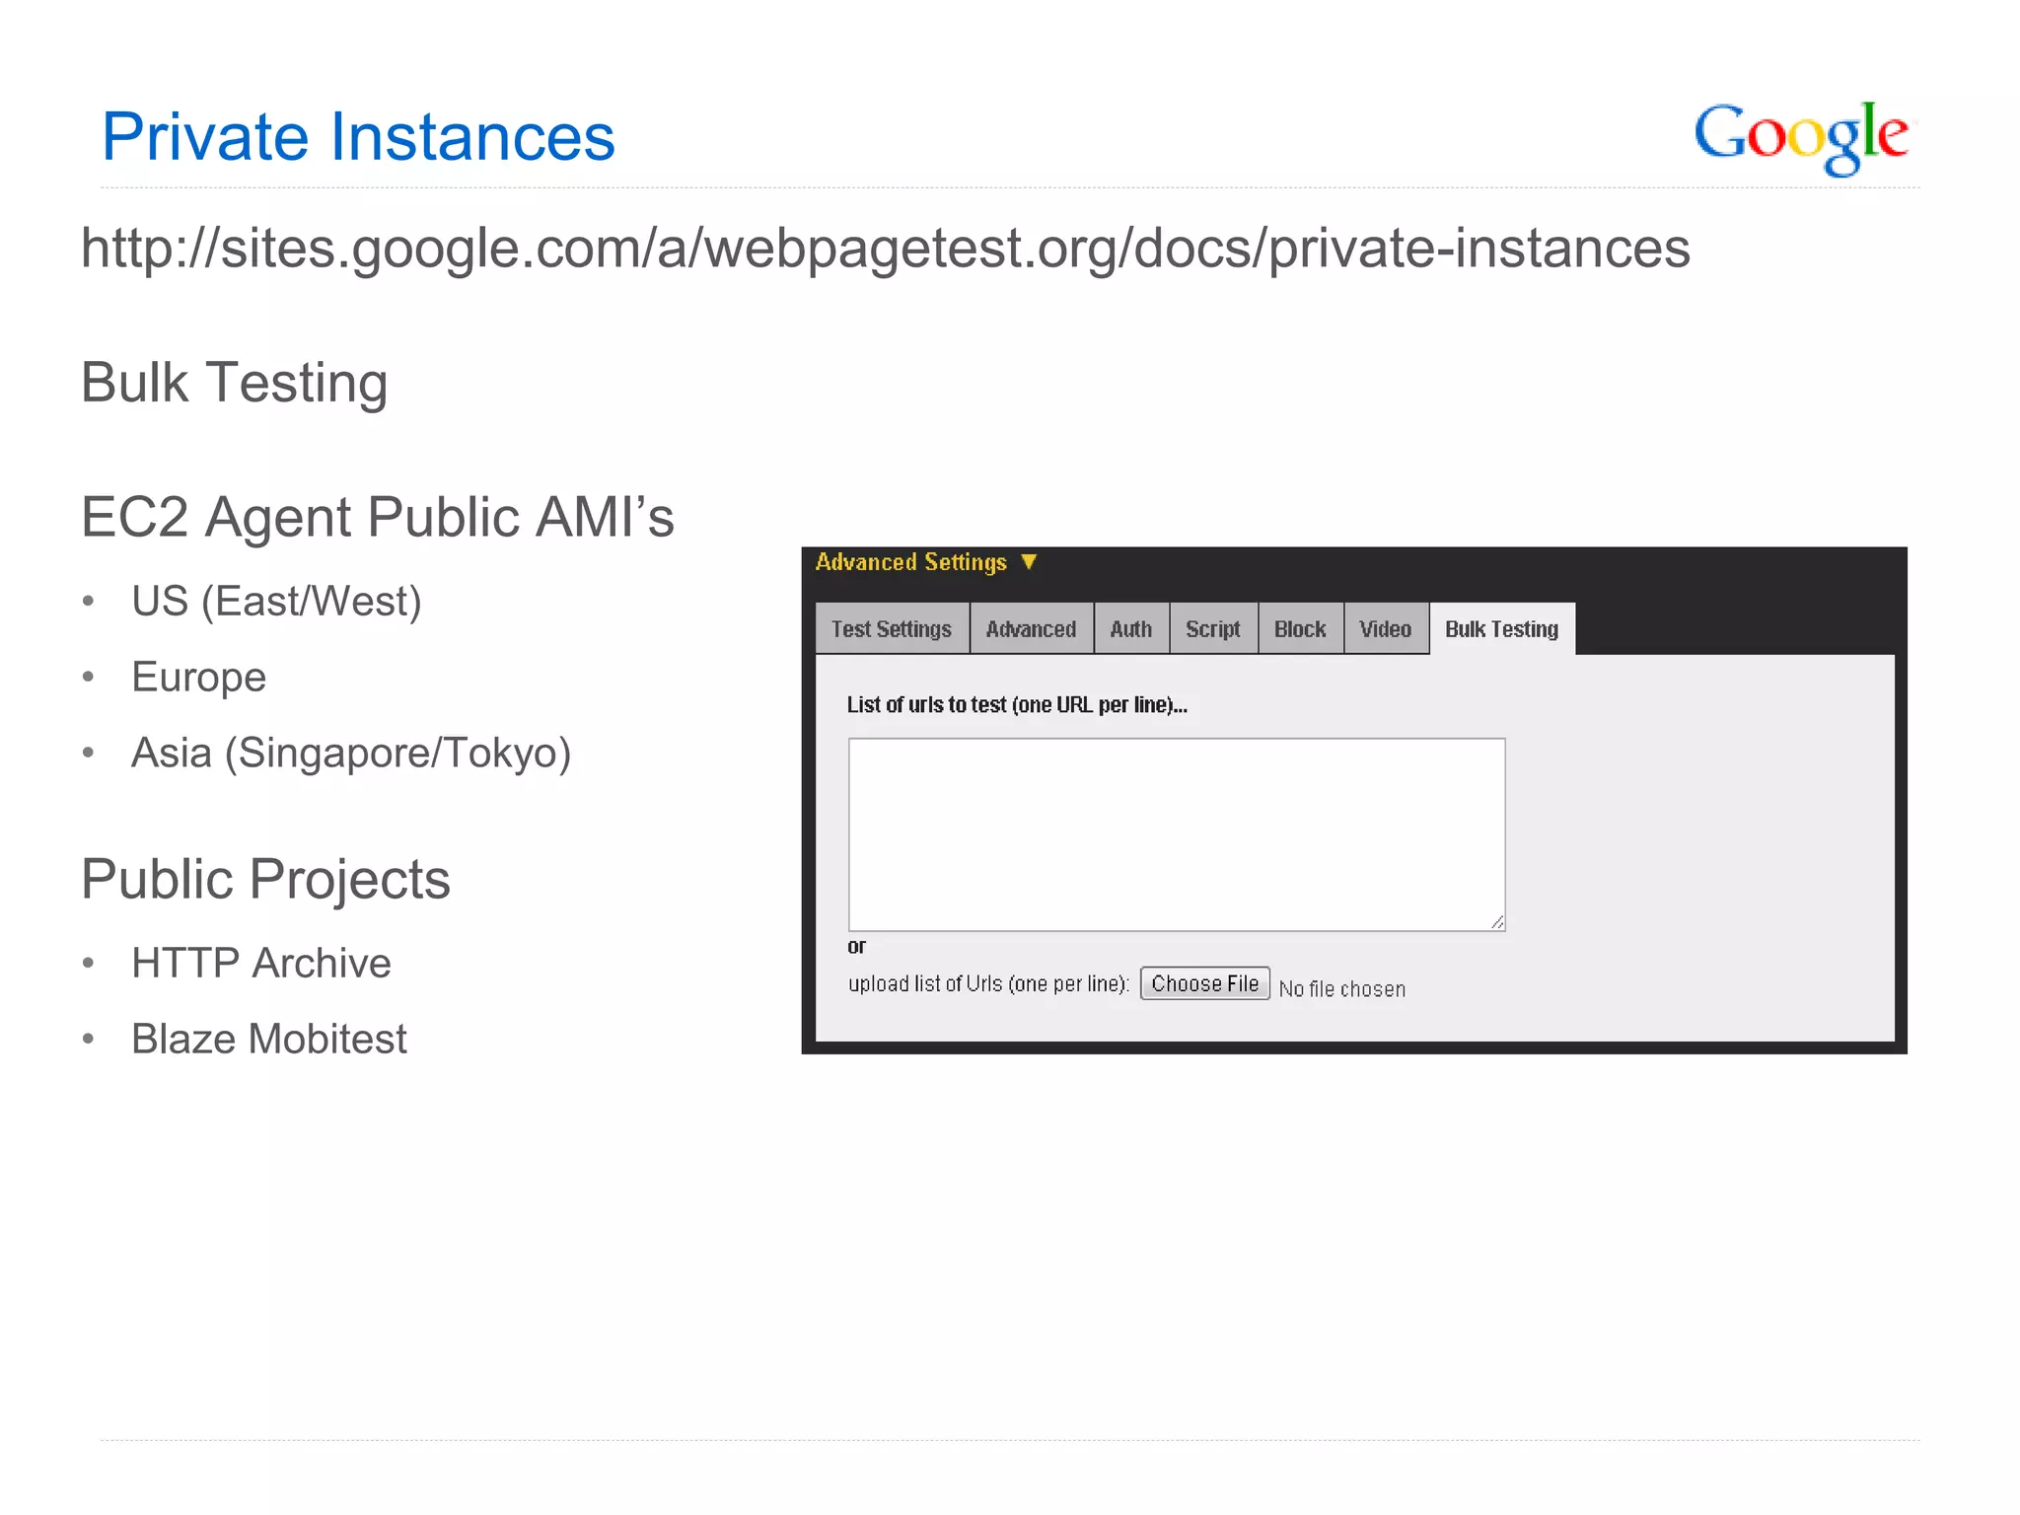Viewport: 2020px width, 1515px height.
Task: Click the EC2 Agent Public AMI's heading
Action: pyautogui.click(x=377, y=517)
